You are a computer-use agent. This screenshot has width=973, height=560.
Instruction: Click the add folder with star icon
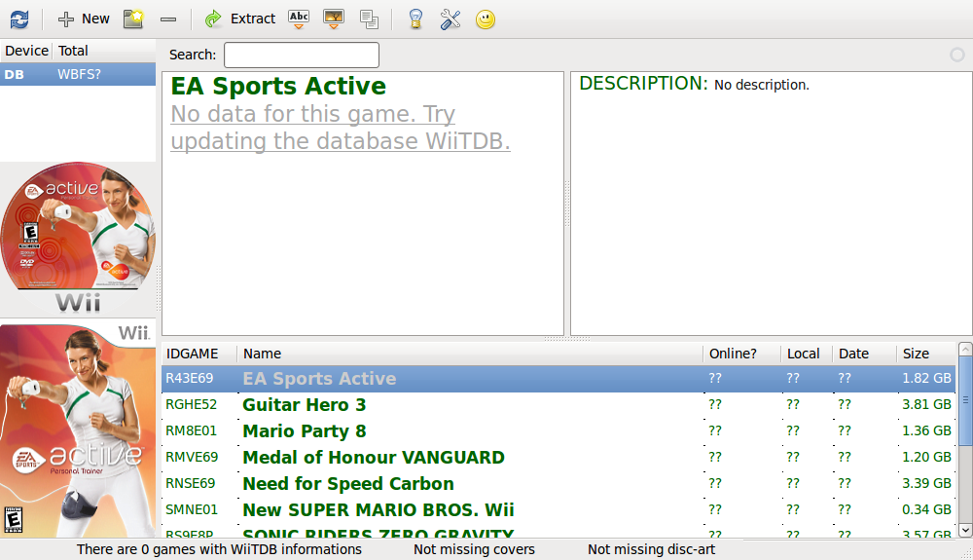pos(133,19)
